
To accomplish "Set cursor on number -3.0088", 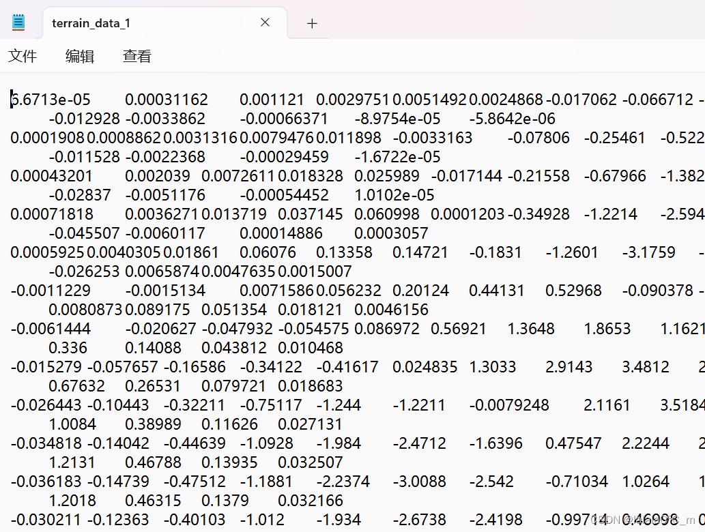I will 419,482.
